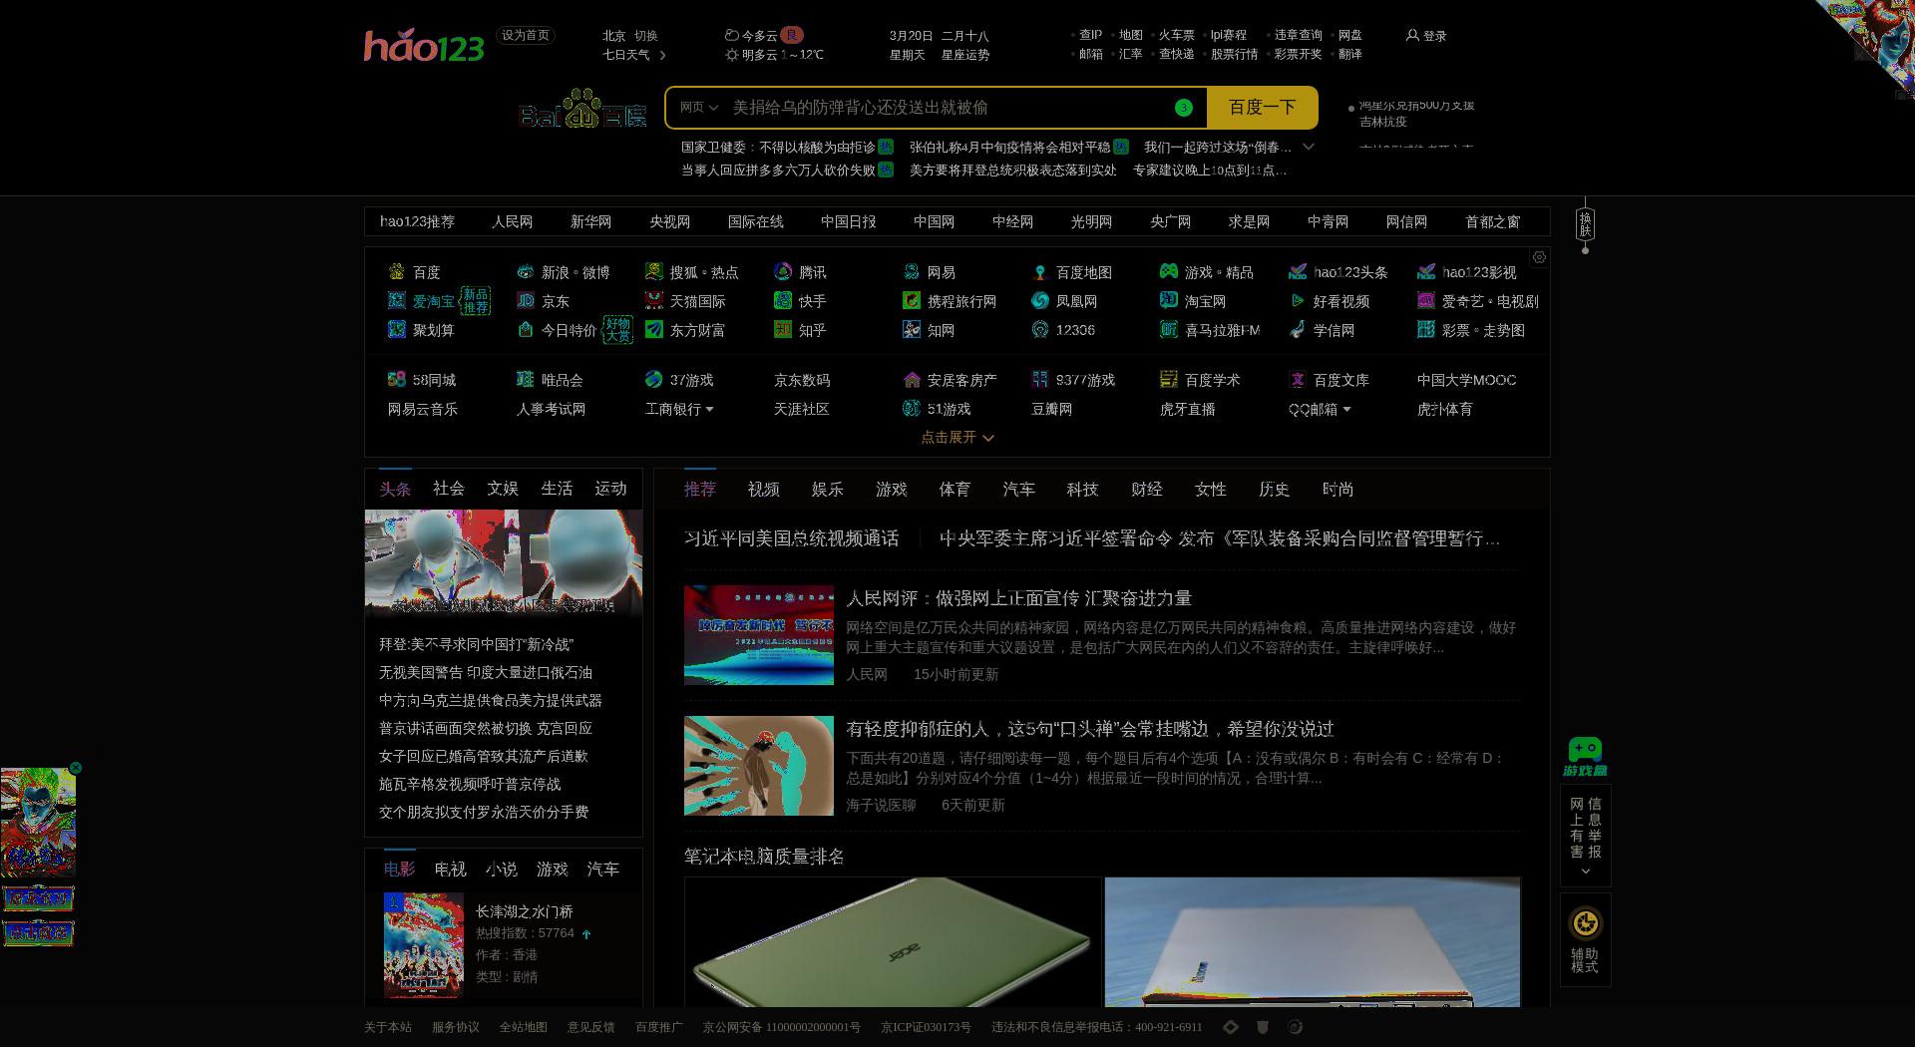Open headline 拜登:美不寻求同中国打"新冷战"
This screenshot has width=1915, height=1047.
tap(476, 645)
